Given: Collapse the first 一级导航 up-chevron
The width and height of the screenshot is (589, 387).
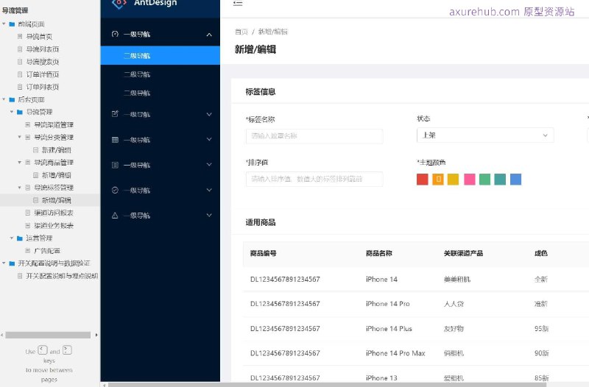Looking at the screenshot, I should 209,35.
